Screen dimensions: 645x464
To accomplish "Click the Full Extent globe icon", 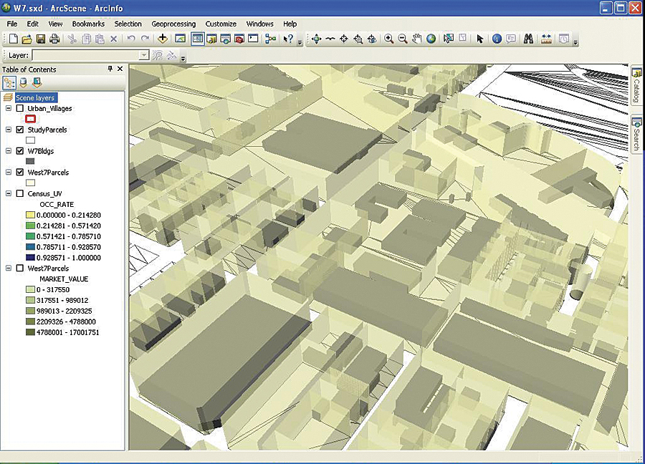I will 431,39.
